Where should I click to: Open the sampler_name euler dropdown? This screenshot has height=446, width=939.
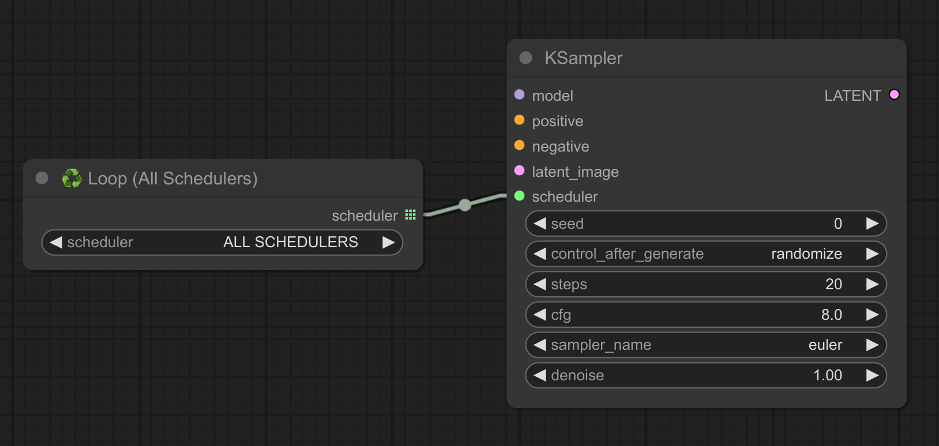[705, 345]
